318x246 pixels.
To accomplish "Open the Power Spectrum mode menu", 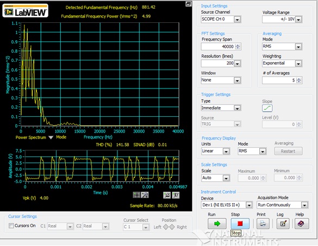I will tap(51, 137).
